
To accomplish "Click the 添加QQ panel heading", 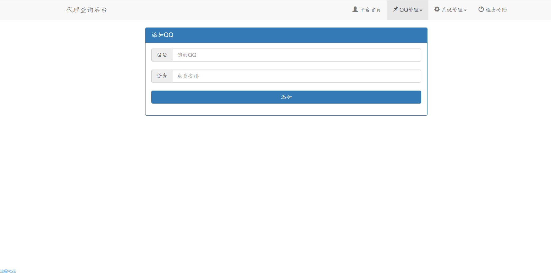I will pyautogui.click(x=286, y=35).
